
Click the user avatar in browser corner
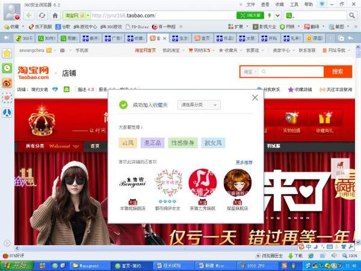tap(12, 12)
